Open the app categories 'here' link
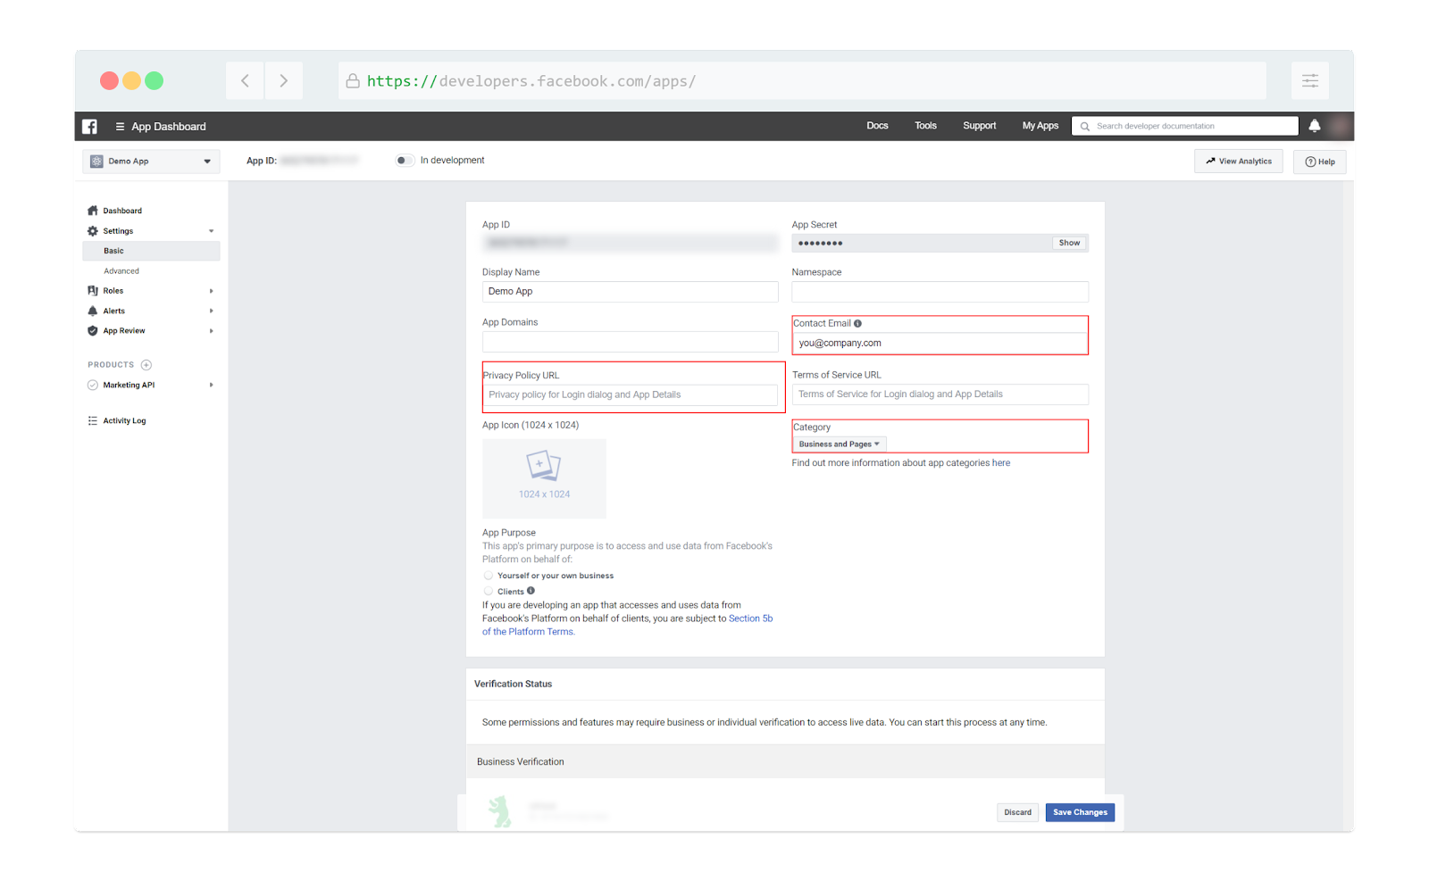Image resolution: width=1429 pixels, height=880 pixels. tap(1001, 463)
